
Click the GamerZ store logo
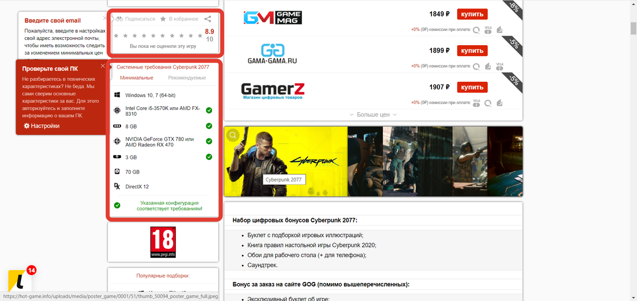(273, 90)
